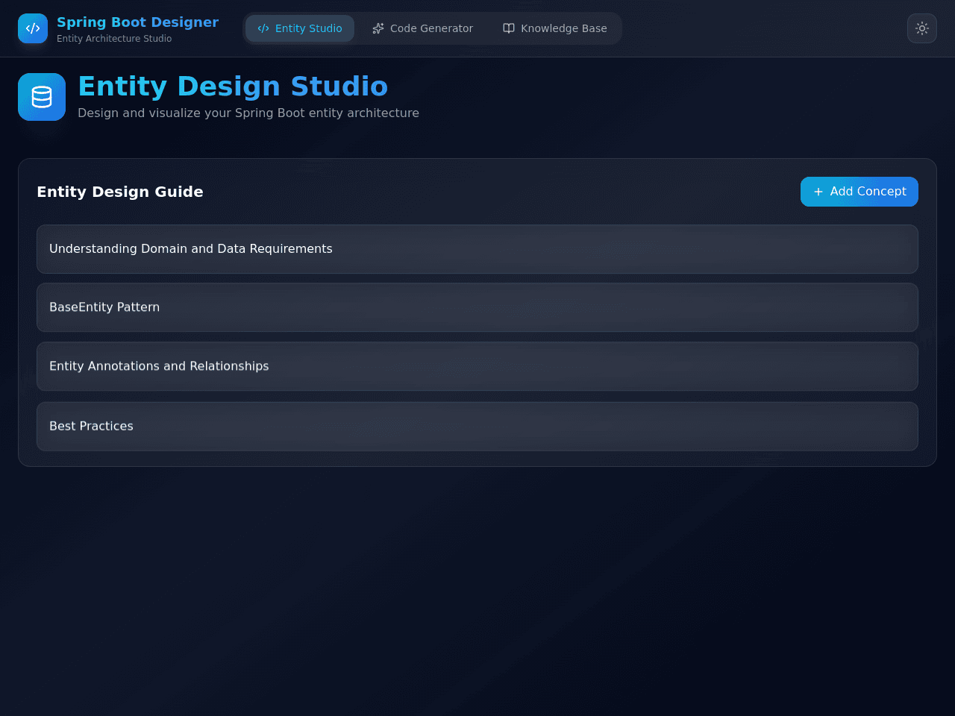Click the Entity Architecture Studio subtitle

point(114,39)
